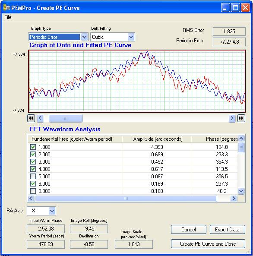Click the RMS Error value field
The image size is (253, 256).
(x=229, y=32)
